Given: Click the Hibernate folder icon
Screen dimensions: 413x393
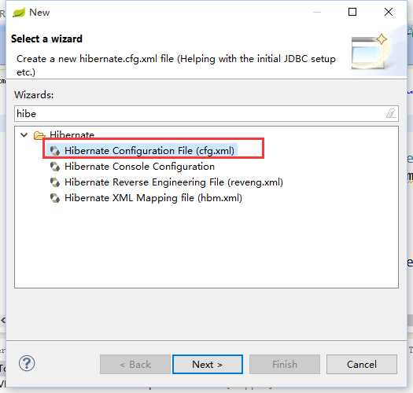Looking at the screenshot, I should 39,135.
